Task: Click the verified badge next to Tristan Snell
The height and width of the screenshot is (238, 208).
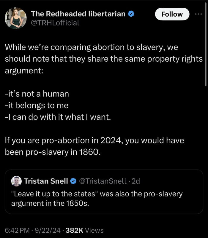Action: pos(73,181)
